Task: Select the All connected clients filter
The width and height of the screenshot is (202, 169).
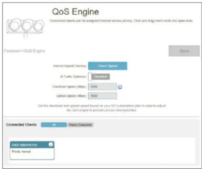Action: click(54, 125)
